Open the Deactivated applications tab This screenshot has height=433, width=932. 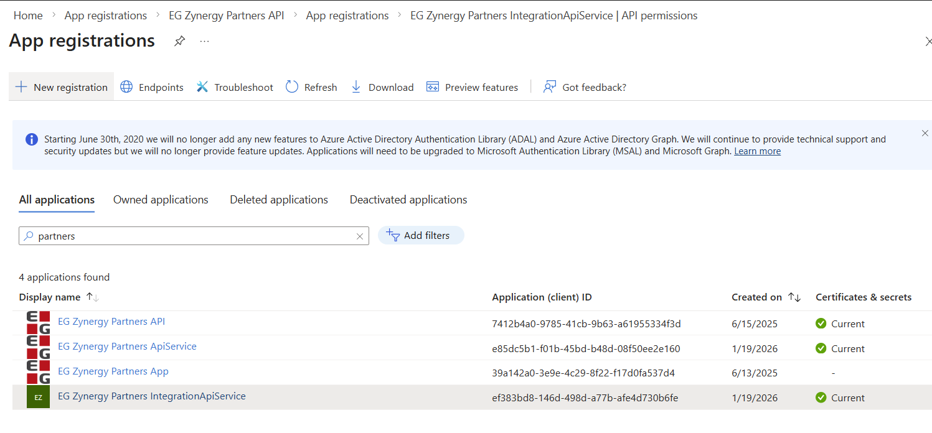click(x=408, y=200)
